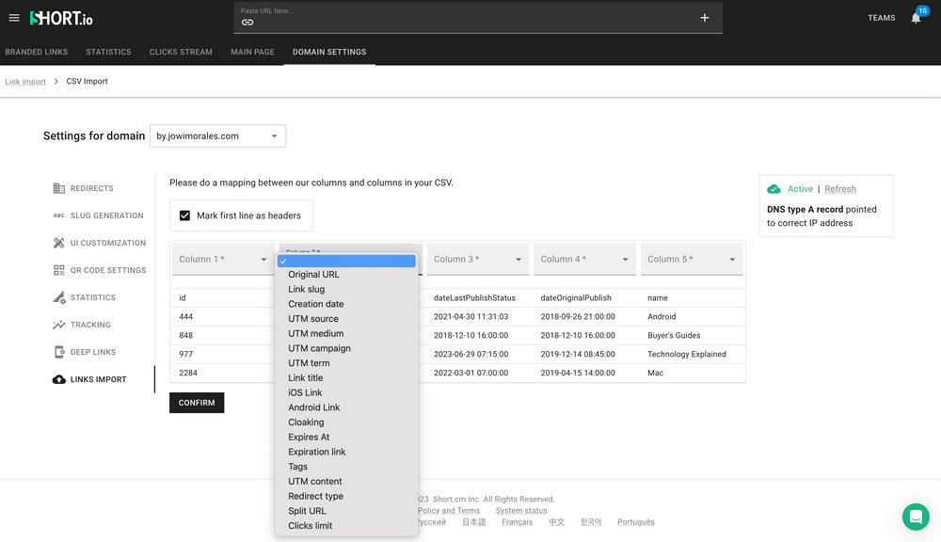Open the Link import breadcrumb link
Viewport: 941px width, 542px height.
pyautogui.click(x=25, y=81)
